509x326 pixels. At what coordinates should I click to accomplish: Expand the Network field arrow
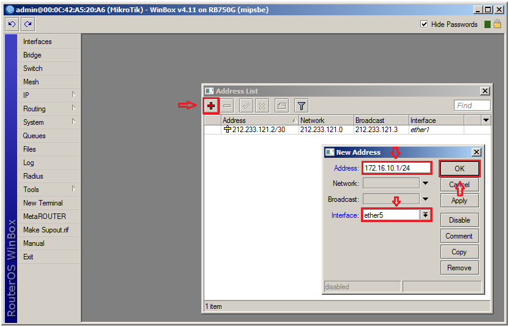[x=425, y=183]
